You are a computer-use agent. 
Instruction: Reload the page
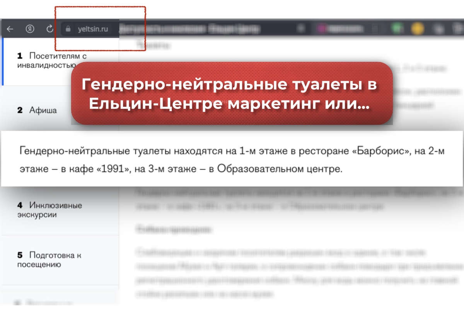coord(49,29)
